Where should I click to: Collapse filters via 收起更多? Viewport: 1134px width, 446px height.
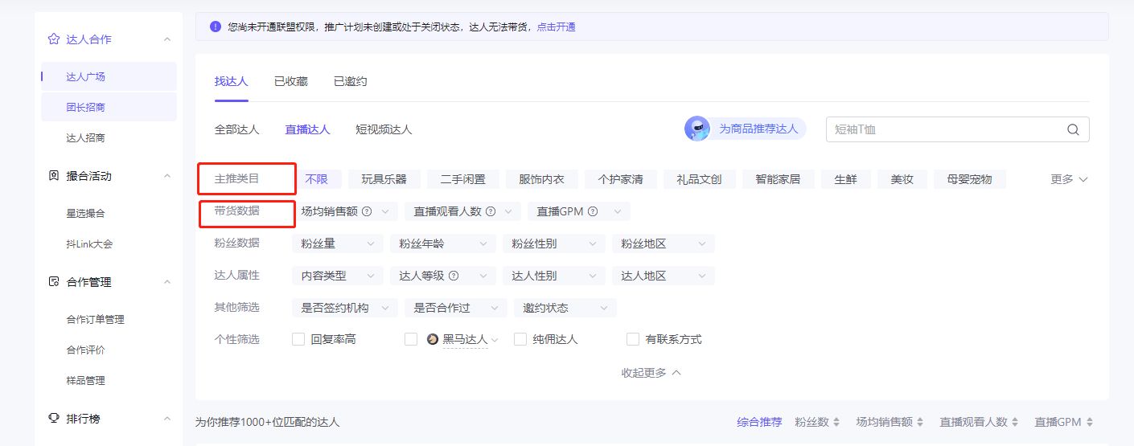tap(651, 373)
